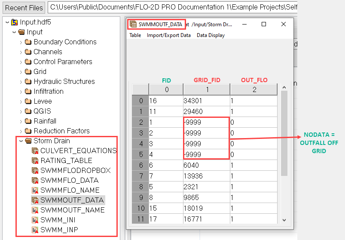The image size is (345, 240).
Task: Click the CULVERT_EQUATIONS dataset icon
Action: tap(35, 151)
